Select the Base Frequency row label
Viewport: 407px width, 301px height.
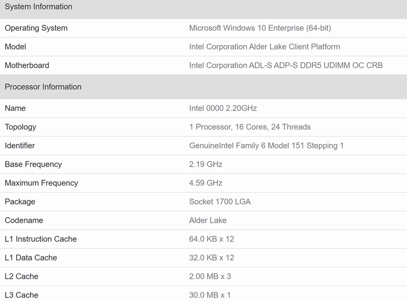coord(33,165)
